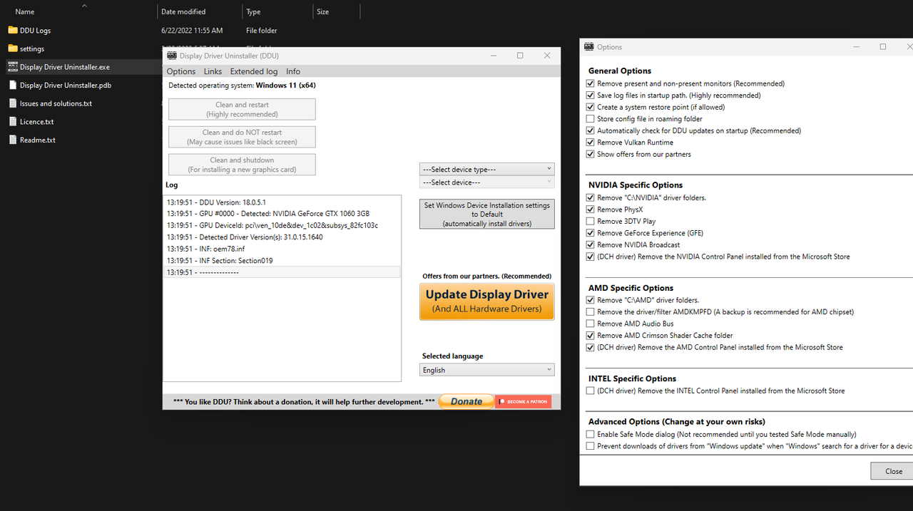Toggle Remove PhysX checkbox
The width and height of the screenshot is (913, 511).
click(590, 210)
